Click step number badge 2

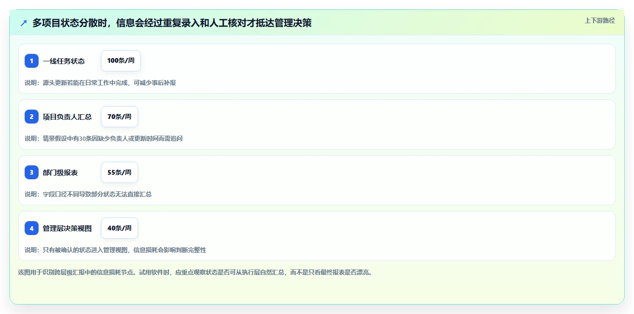32,117
